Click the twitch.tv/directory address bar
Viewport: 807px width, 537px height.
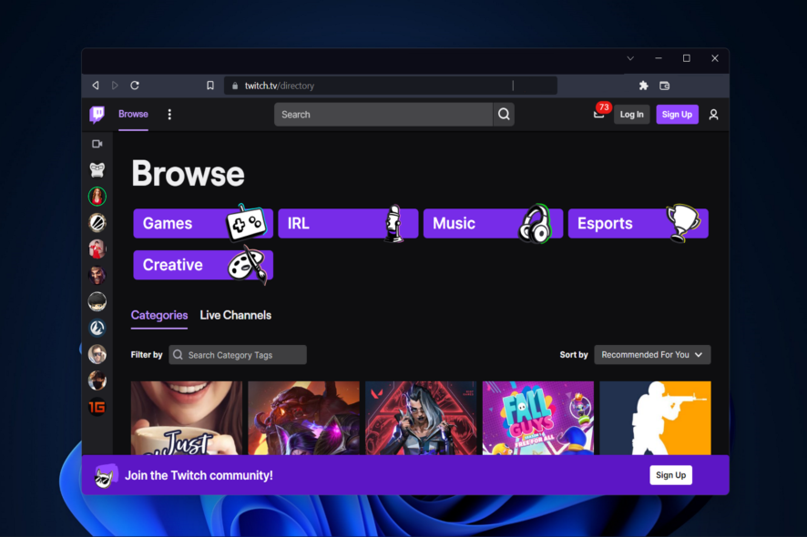[x=390, y=86]
